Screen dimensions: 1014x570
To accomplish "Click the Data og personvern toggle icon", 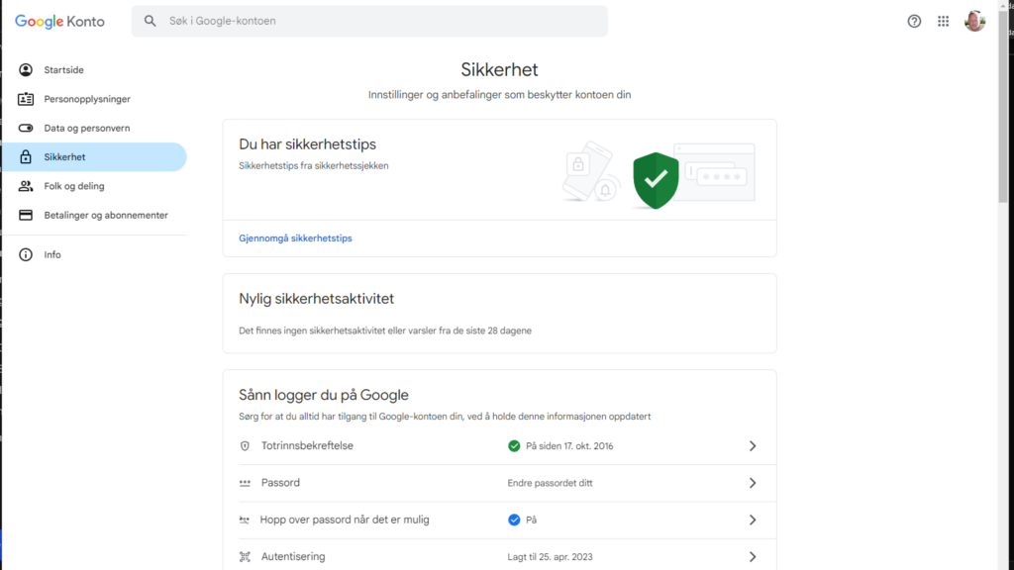I will click(x=26, y=129).
